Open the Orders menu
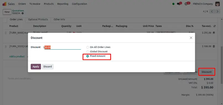The width and height of the screenshot is (223, 105). click(x=22, y=4)
